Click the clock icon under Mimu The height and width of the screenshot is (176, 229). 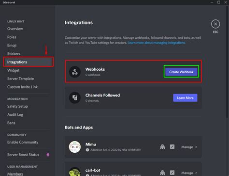click(87, 150)
